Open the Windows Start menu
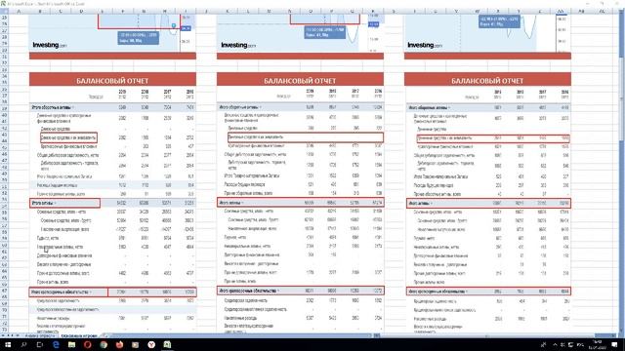This screenshot has height=351, width=625. click(x=7, y=344)
